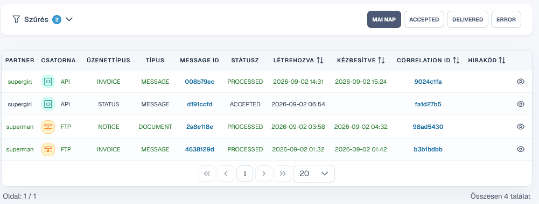Image resolution: width=539 pixels, height=204 pixels.
Task: Open correlation ID link b3b1bdbb
Action: pos(428,149)
